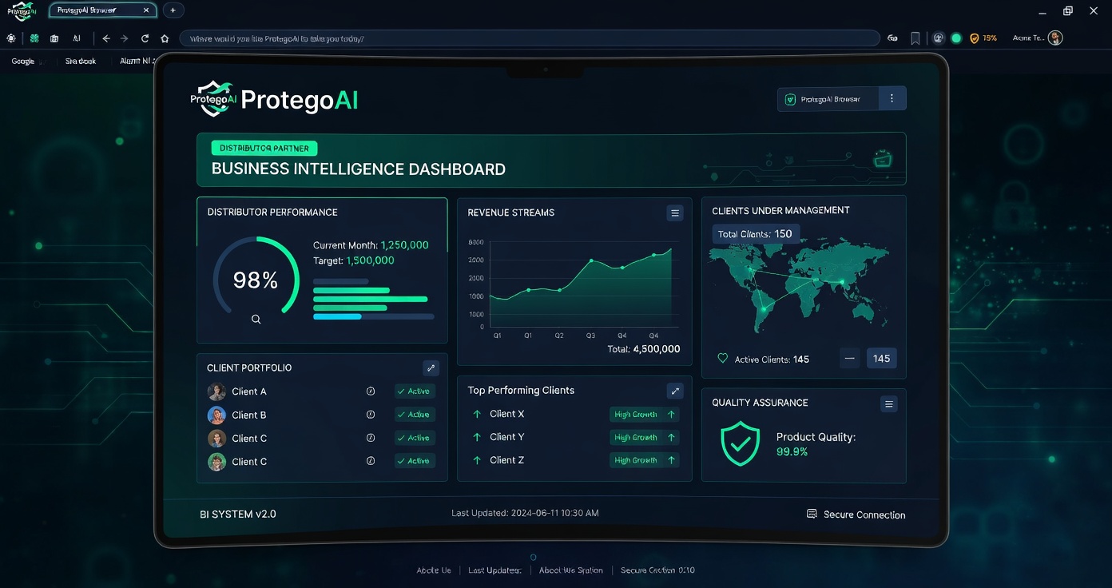This screenshot has width=1112, height=588.
Task: Click the briefcase icon in the dashboard banner
Action: click(x=883, y=160)
